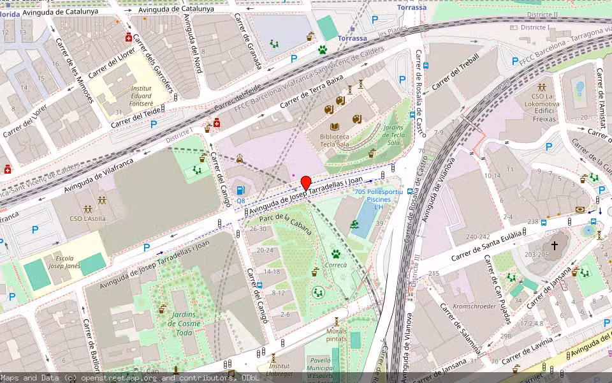612x383 pixels.
Task: Select the drinking water icon in Jardins de Tecla Sala
Action: (372, 153)
